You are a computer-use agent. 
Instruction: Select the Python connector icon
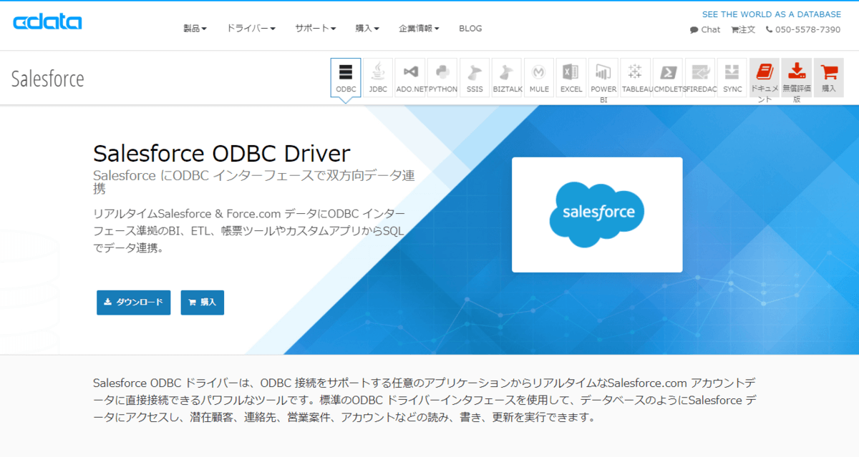pyautogui.click(x=442, y=78)
